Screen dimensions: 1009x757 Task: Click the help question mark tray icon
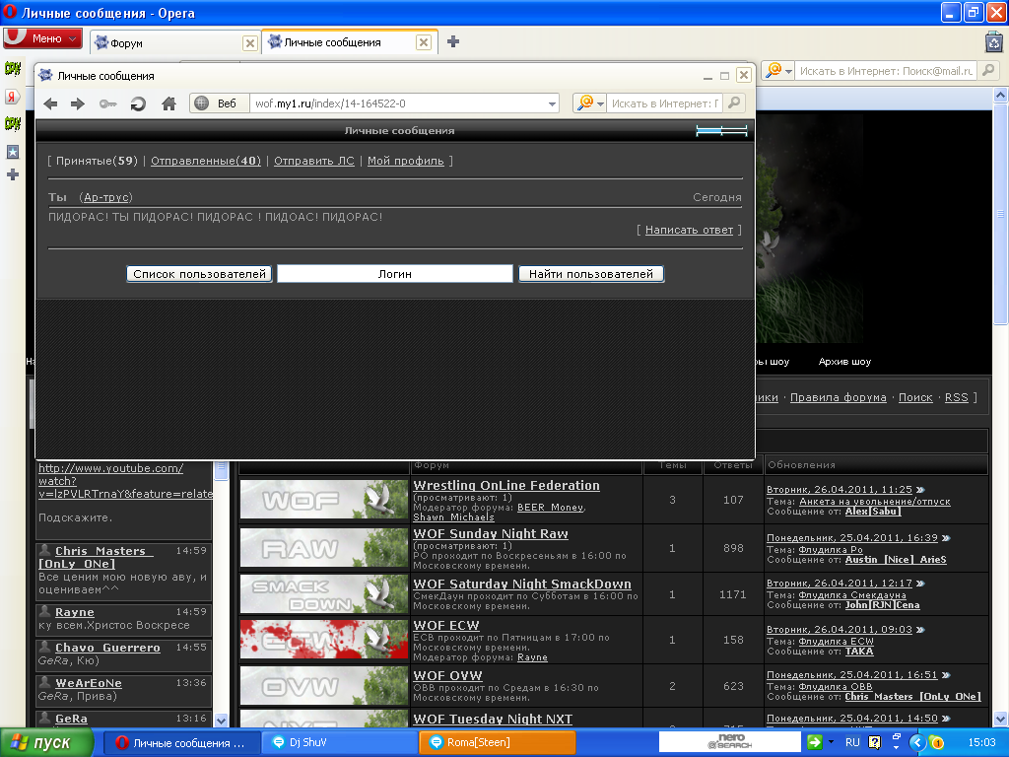click(x=874, y=742)
